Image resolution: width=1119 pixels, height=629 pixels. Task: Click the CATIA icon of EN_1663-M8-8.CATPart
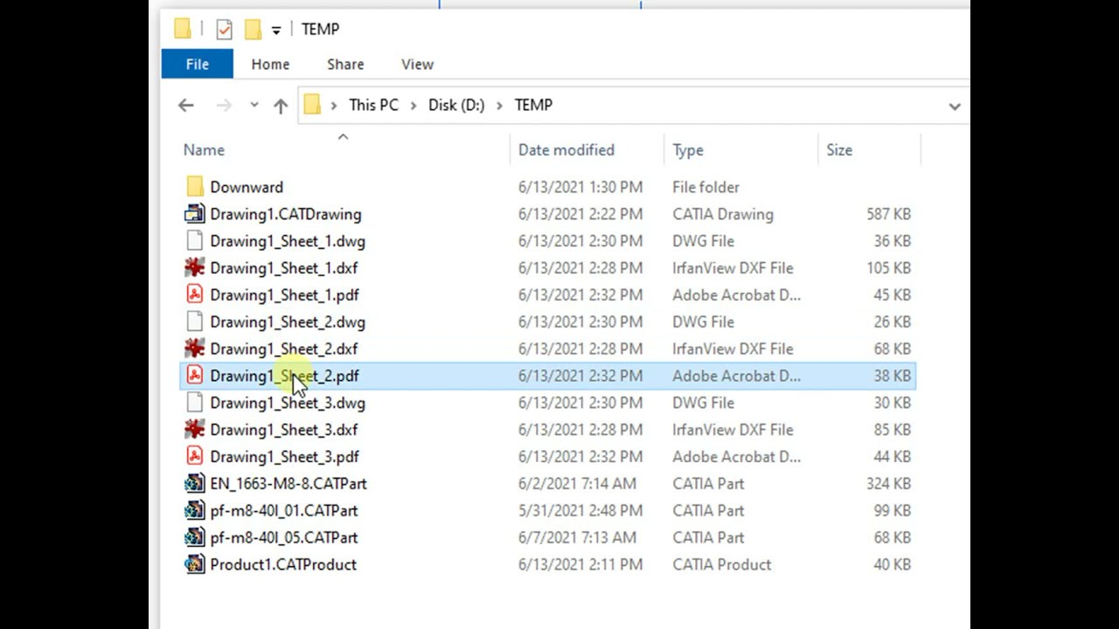(195, 483)
